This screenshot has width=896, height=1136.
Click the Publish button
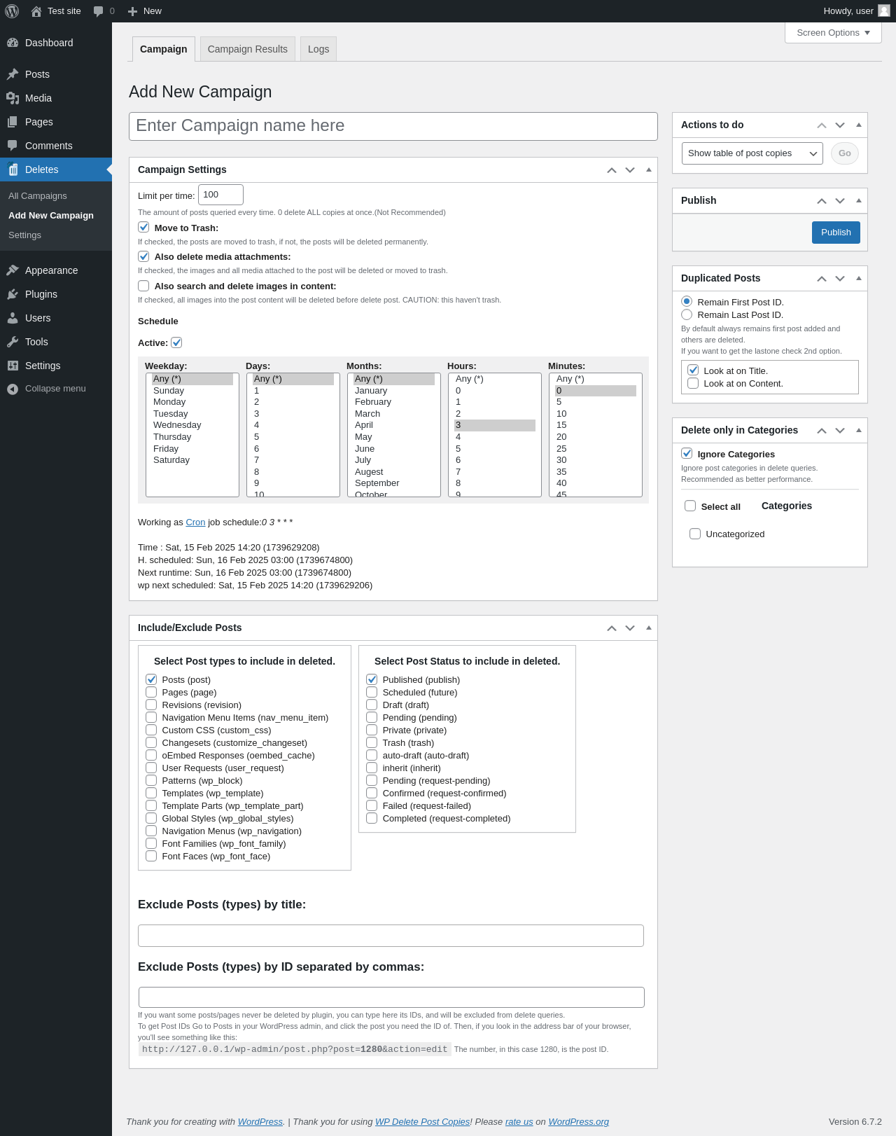pyautogui.click(x=836, y=233)
